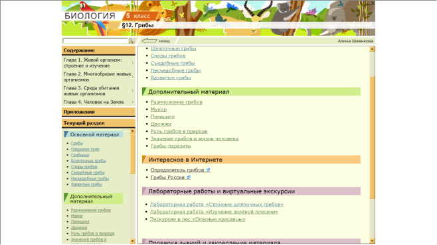
Task: Click sidebar section scrollbar down arrow
Action: (132, 241)
